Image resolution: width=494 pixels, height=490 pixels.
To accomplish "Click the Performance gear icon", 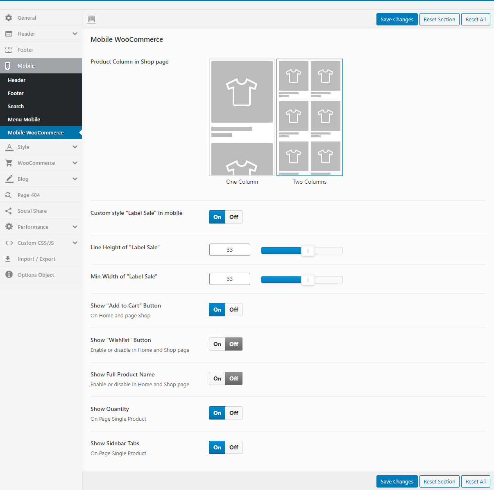I will (x=9, y=227).
